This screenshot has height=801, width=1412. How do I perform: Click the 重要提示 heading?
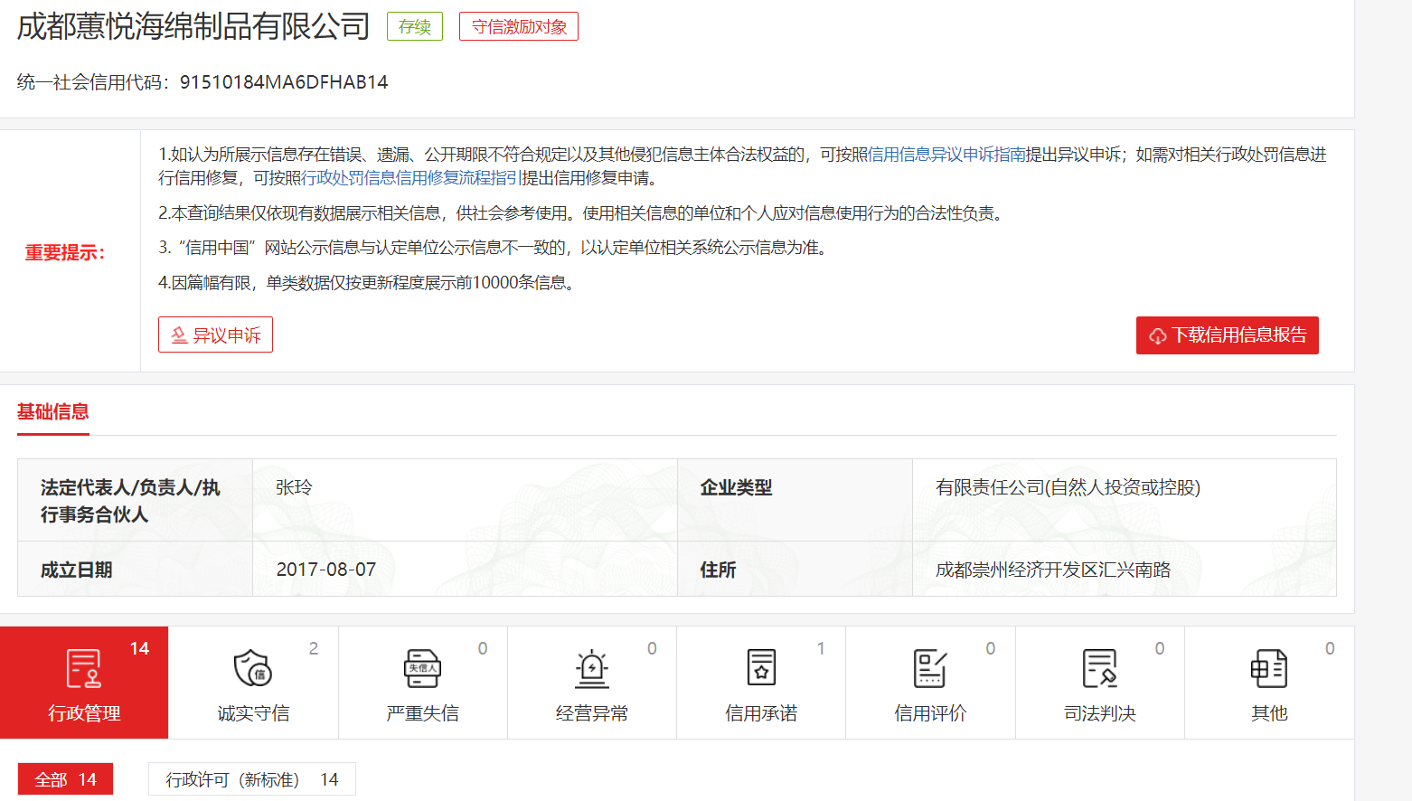(65, 253)
